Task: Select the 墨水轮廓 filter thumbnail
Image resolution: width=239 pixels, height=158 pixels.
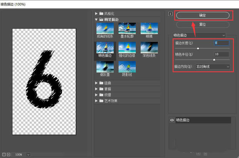Action: (x=127, y=29)
